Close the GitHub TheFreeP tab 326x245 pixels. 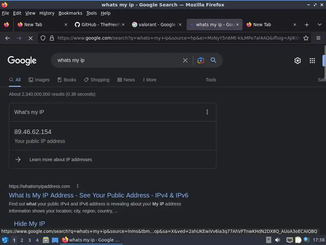tap(123, 25)
